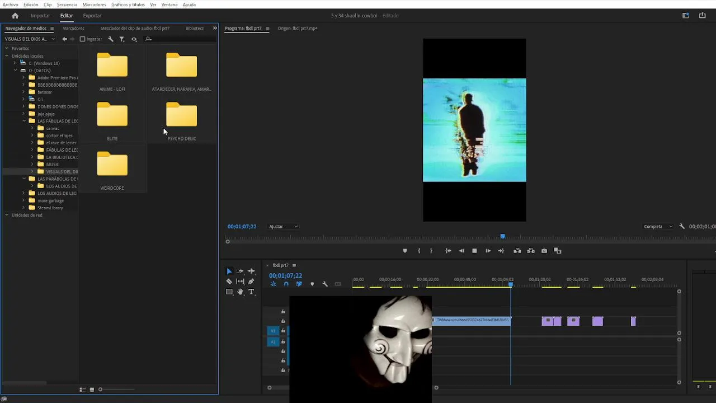The height and width of the screenshot is (403, 716).
Task: Open the file type filter funnel
Action: (122, 39)
